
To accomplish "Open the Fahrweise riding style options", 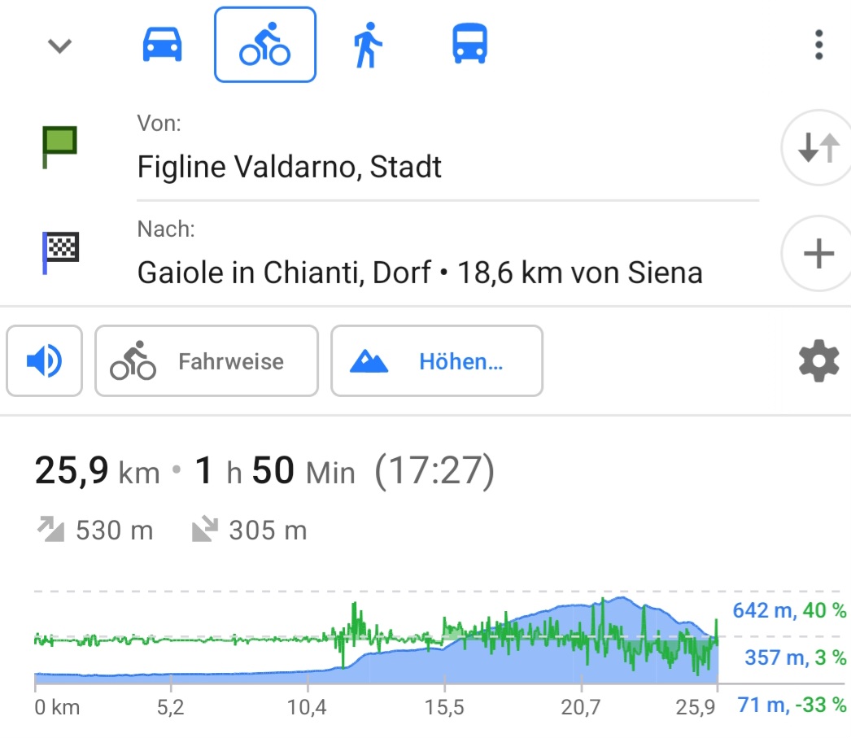I will pos(206,361).
